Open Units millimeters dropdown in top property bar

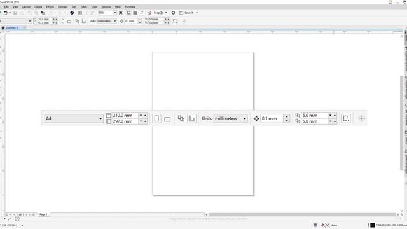pyautogui.click(x=115, y=21)
